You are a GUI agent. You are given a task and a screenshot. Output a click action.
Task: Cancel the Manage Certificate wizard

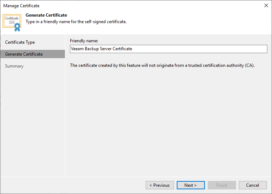pyautogui.click(x=253, y=185)
